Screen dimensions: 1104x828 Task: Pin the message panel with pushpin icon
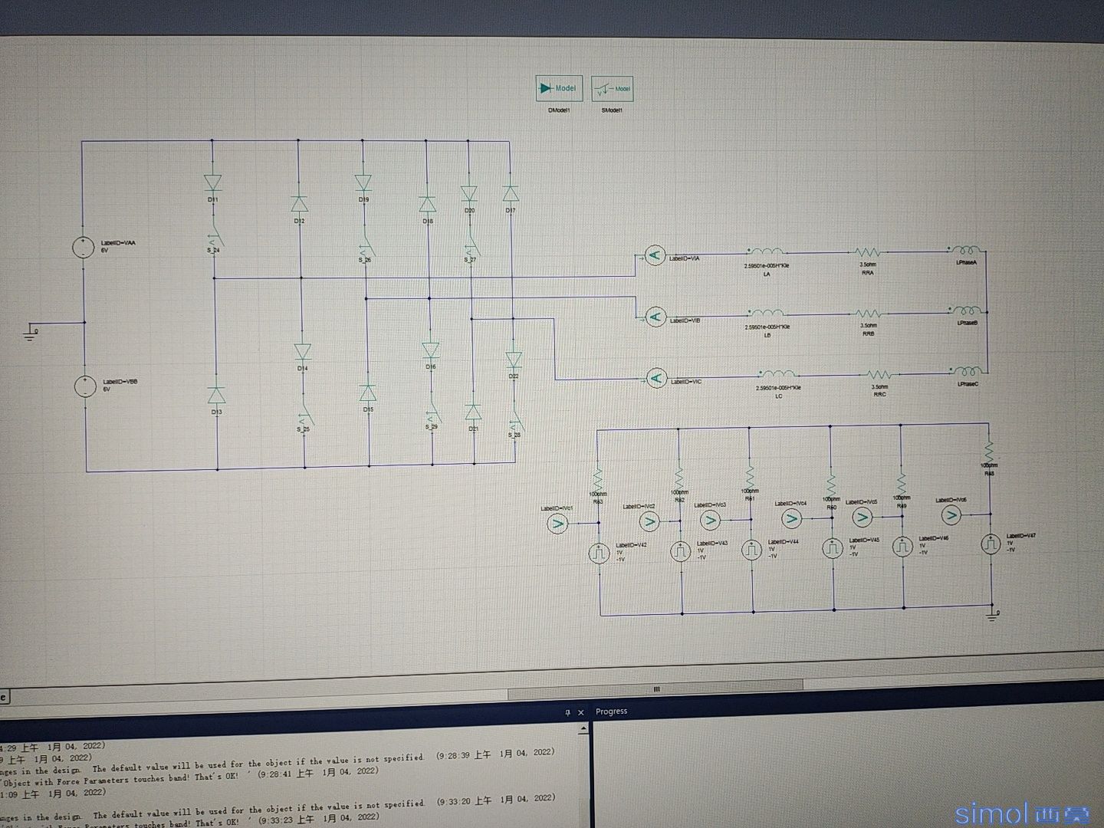coord(567,712)
